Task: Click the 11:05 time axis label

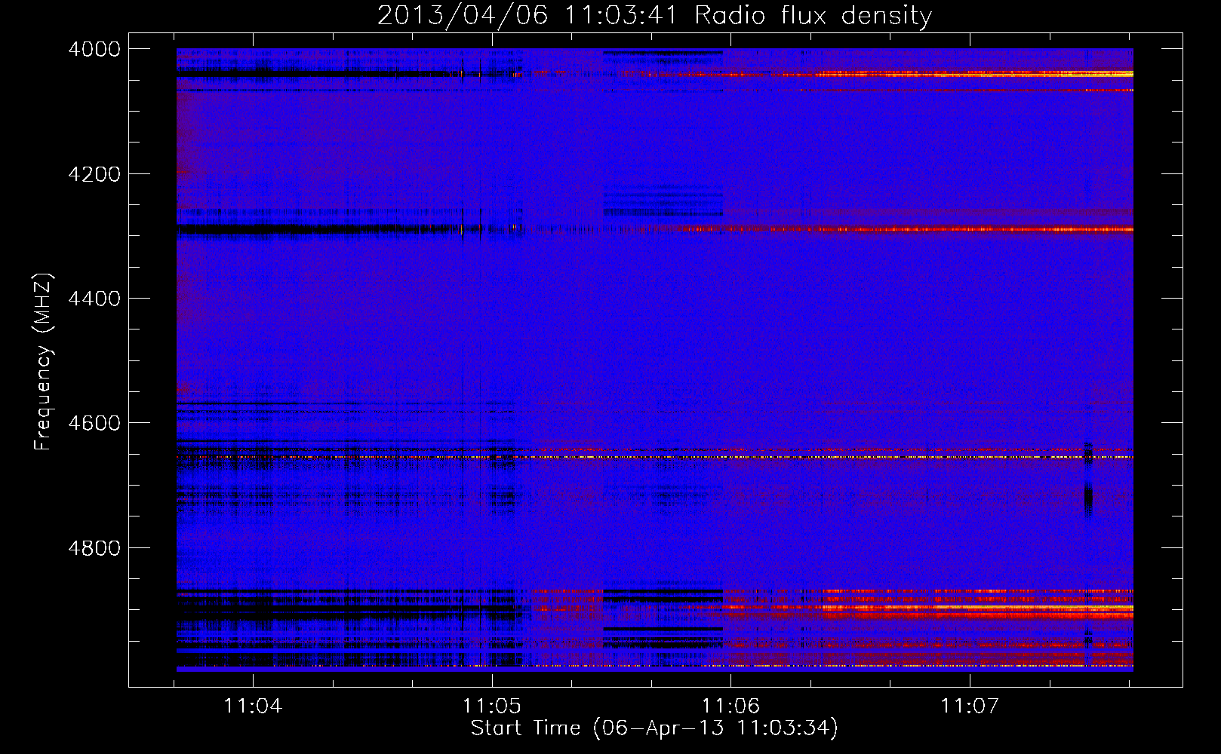Action: tap(492, 706)
